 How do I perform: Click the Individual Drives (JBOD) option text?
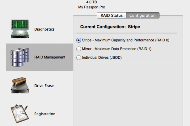point(102,58)
